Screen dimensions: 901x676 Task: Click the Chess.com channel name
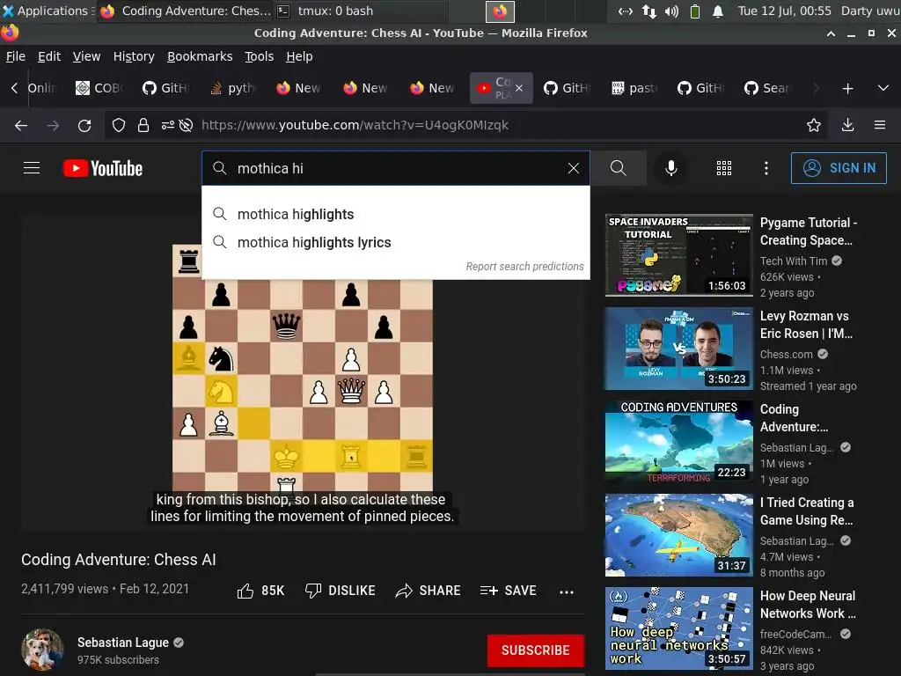pos(786,354)
